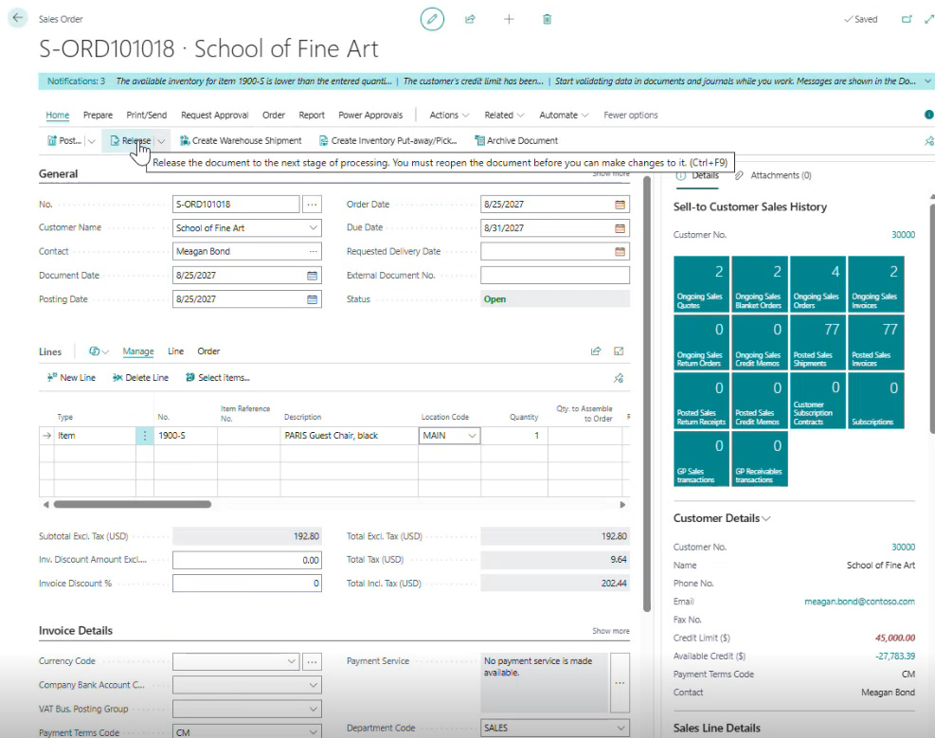
Task: Open the Automate menu dropdown
Action: [564, 115]
